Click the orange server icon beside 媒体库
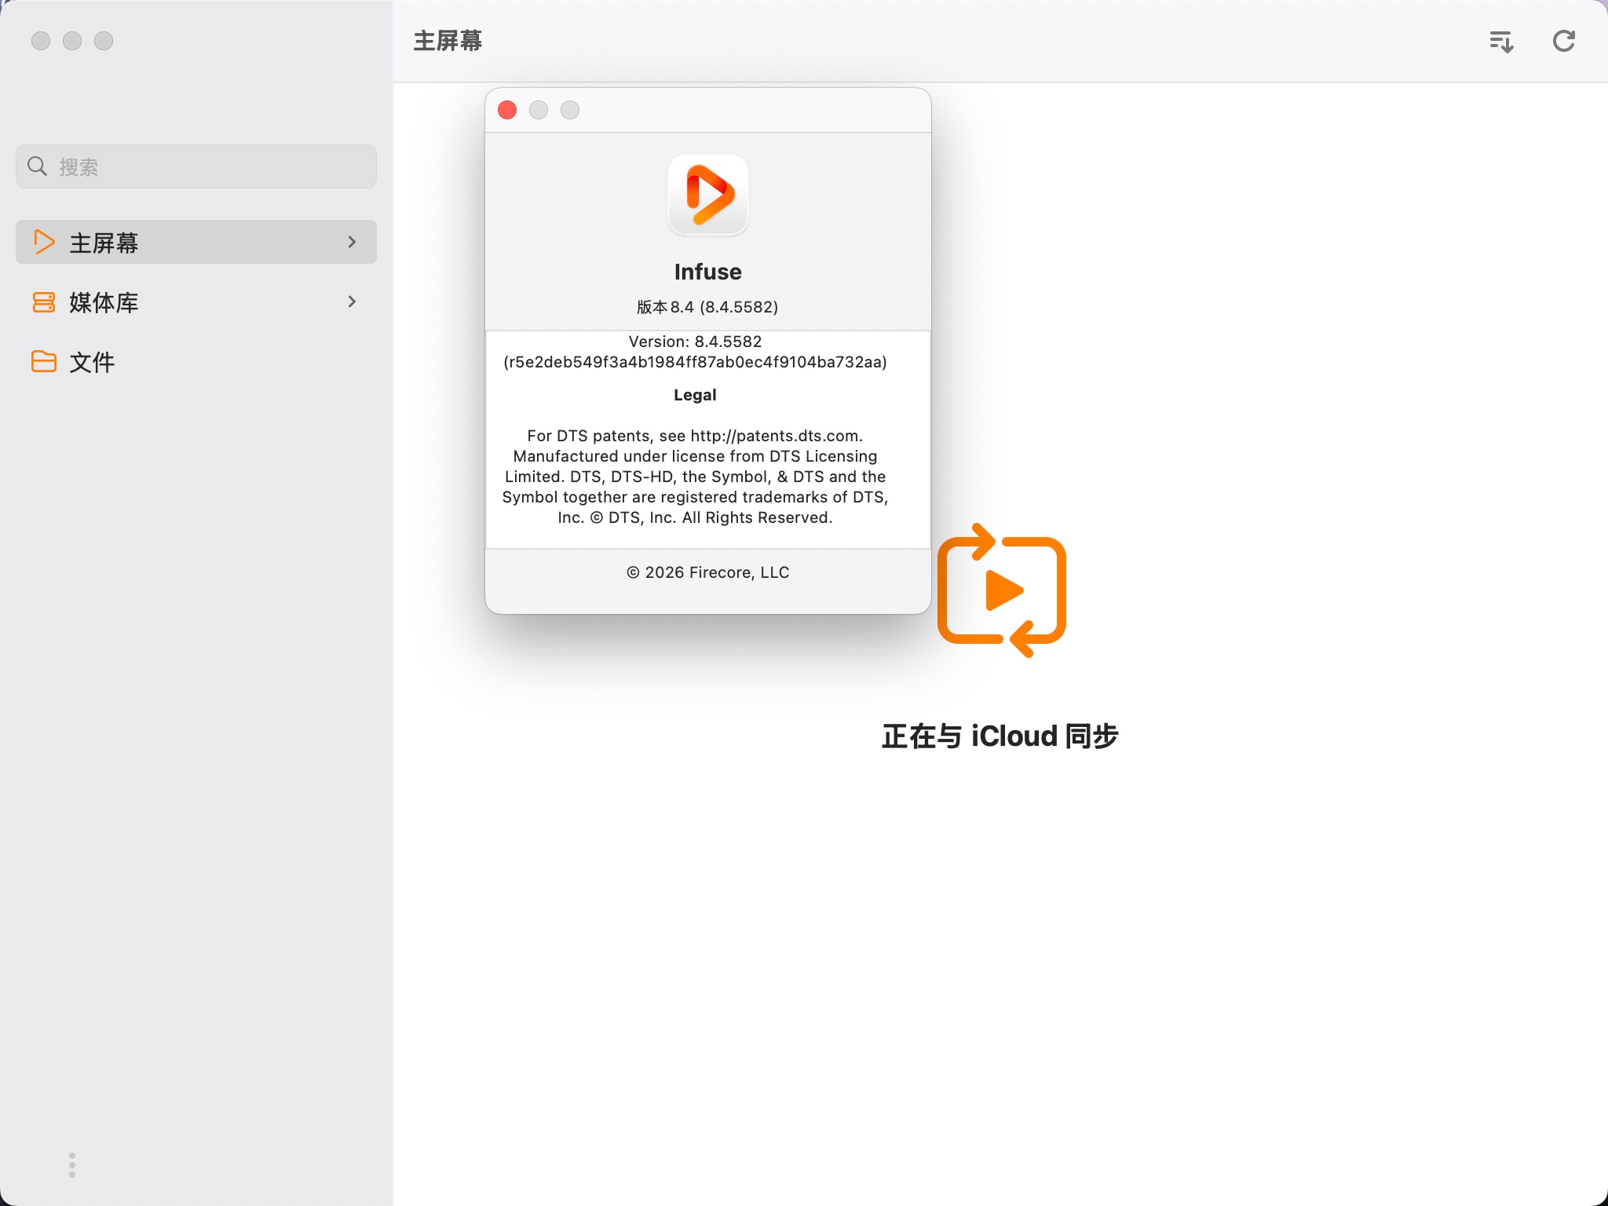 coord(44,302)
